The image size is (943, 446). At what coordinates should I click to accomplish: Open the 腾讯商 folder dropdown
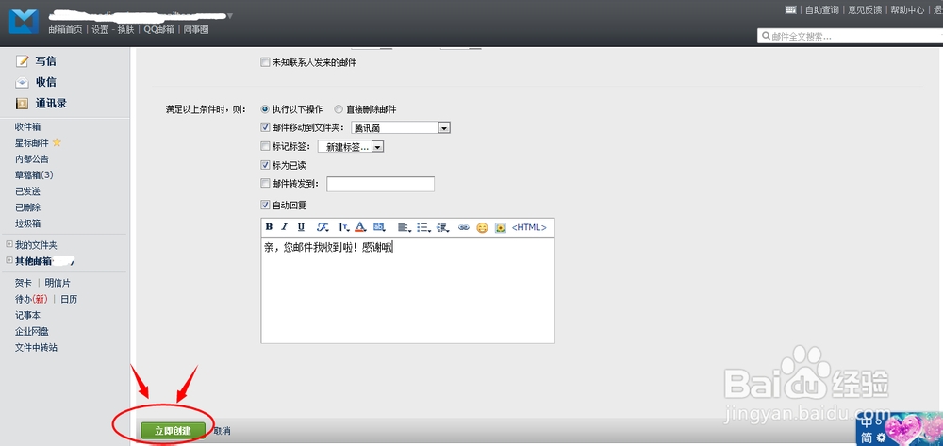coord(401,127)
